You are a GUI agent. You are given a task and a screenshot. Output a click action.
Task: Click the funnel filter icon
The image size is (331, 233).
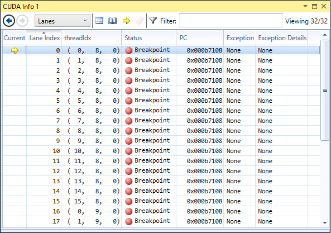[153, 21]
